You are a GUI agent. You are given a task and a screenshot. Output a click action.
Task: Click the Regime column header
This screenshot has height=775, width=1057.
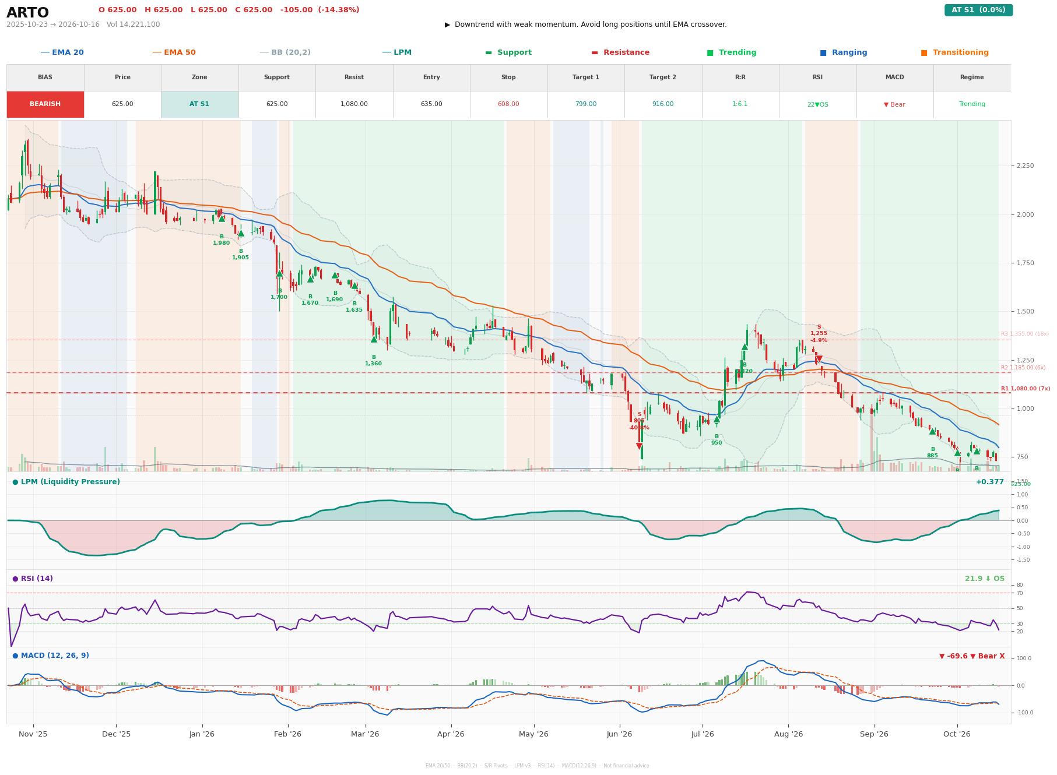click(x=972, y=77)
